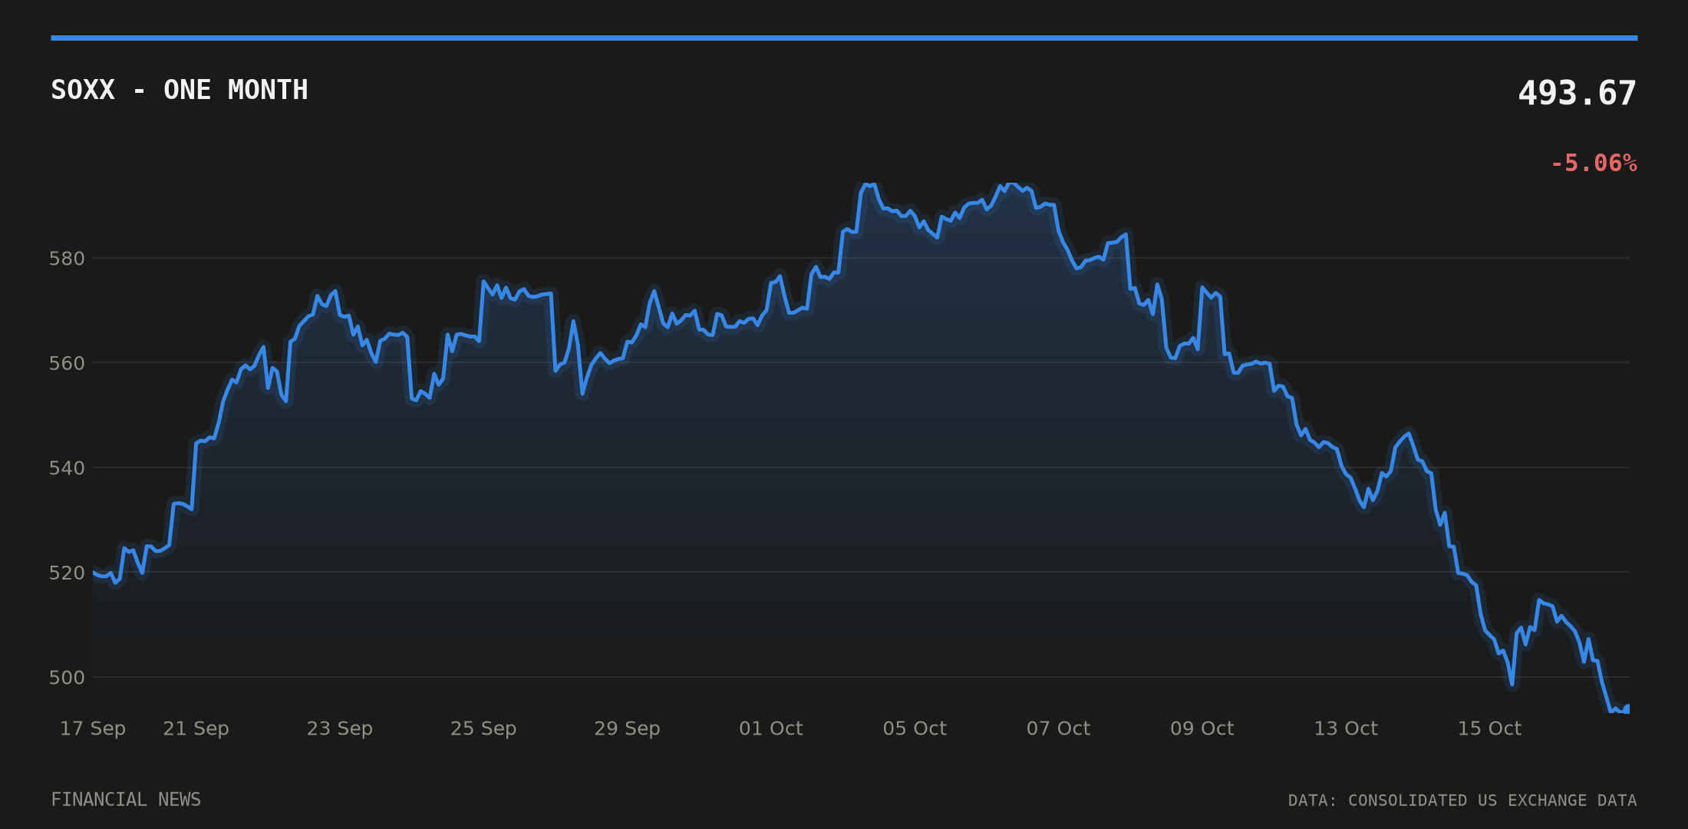1688x829 pixels.
Task: Click the 580 y-axis label
Action: (x=67, y=259)
